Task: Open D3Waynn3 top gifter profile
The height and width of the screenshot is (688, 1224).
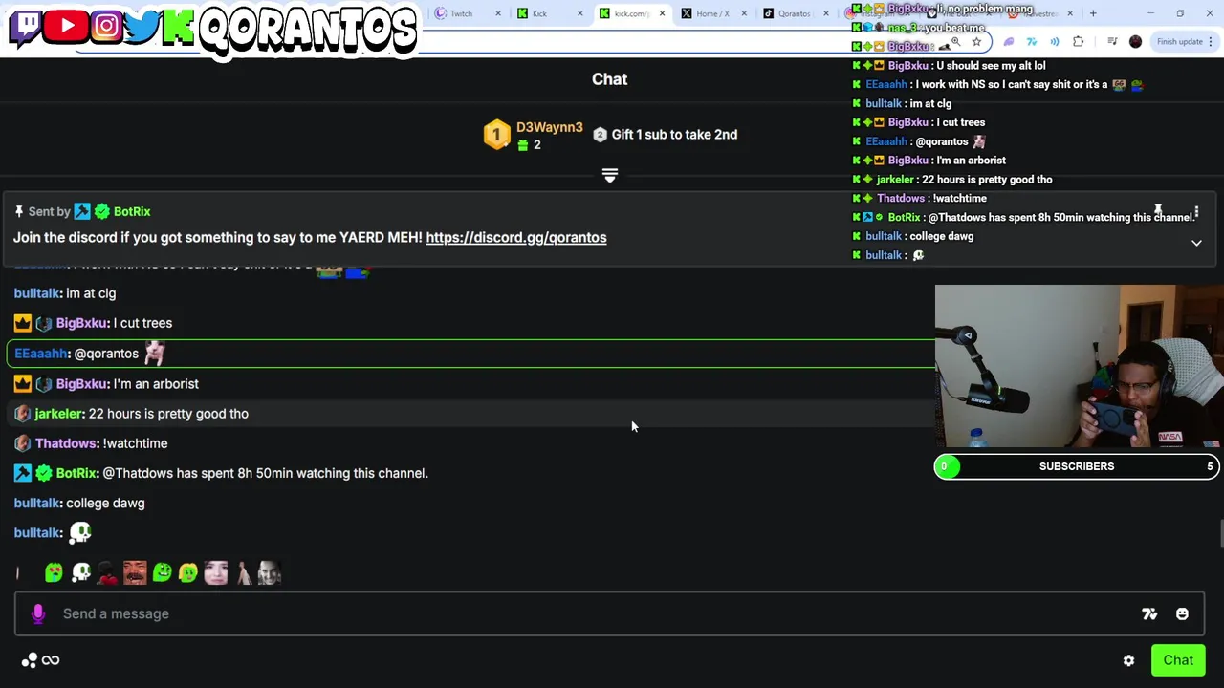Action: click(x=550, y=127)
